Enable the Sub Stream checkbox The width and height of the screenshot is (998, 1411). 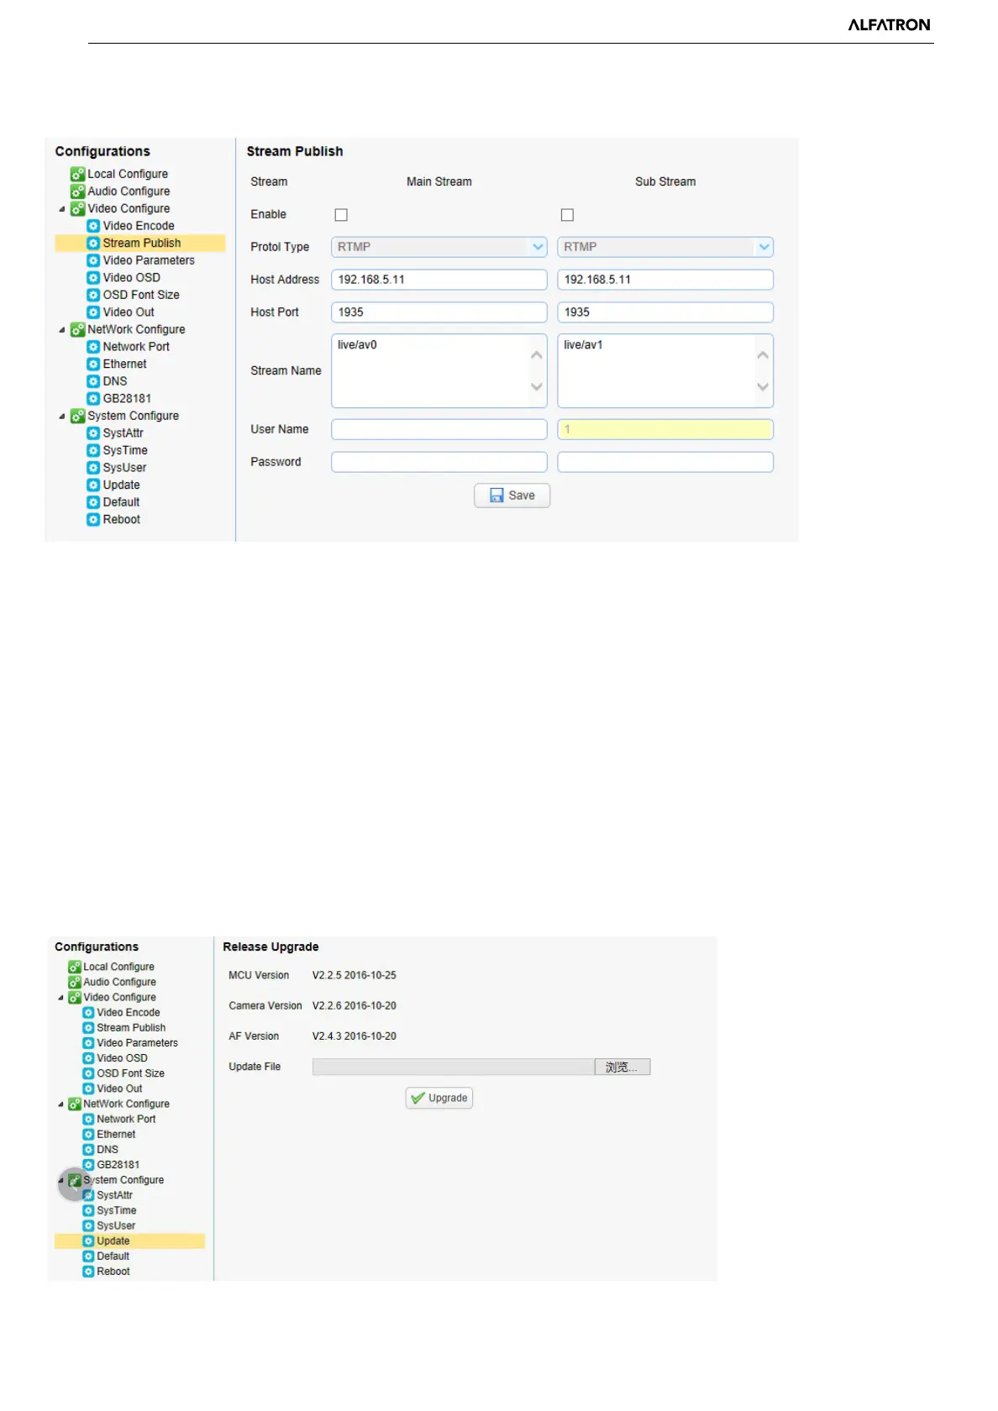pos(567,215)
